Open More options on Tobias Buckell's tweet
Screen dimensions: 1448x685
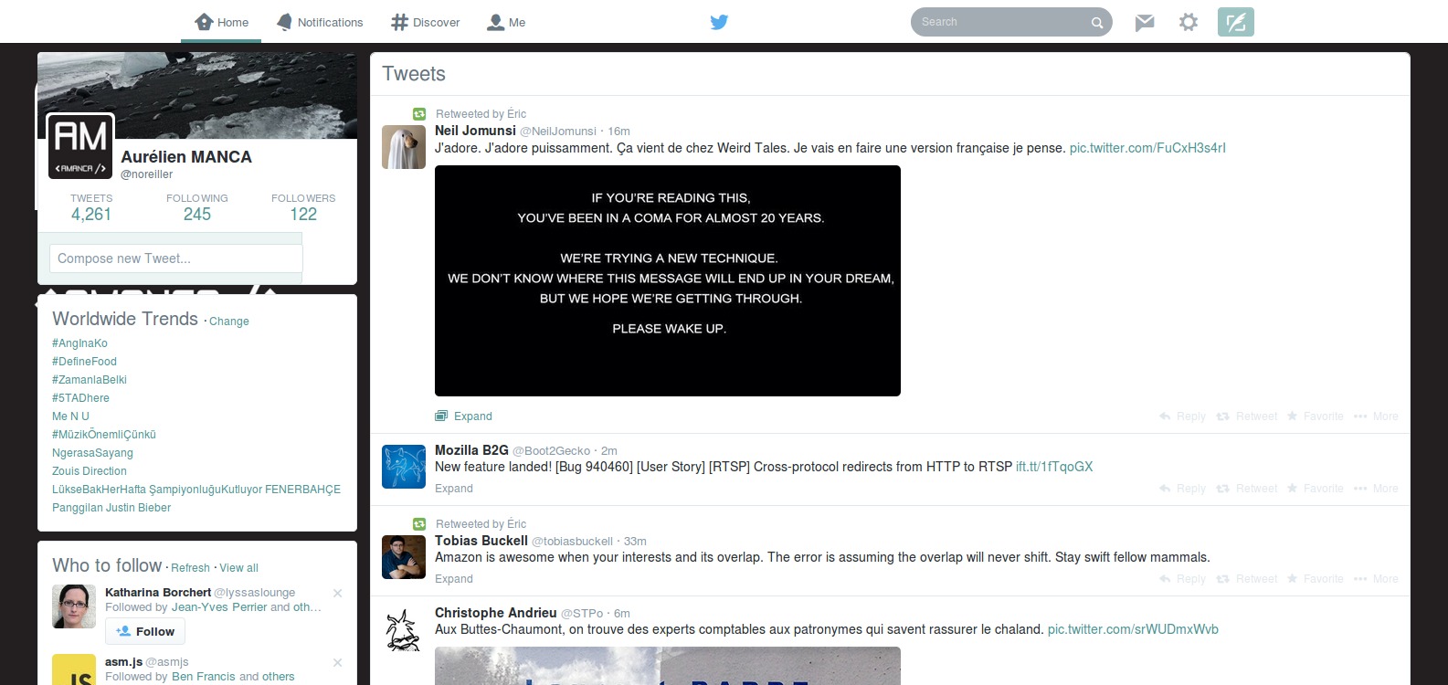coord(1376,579)
